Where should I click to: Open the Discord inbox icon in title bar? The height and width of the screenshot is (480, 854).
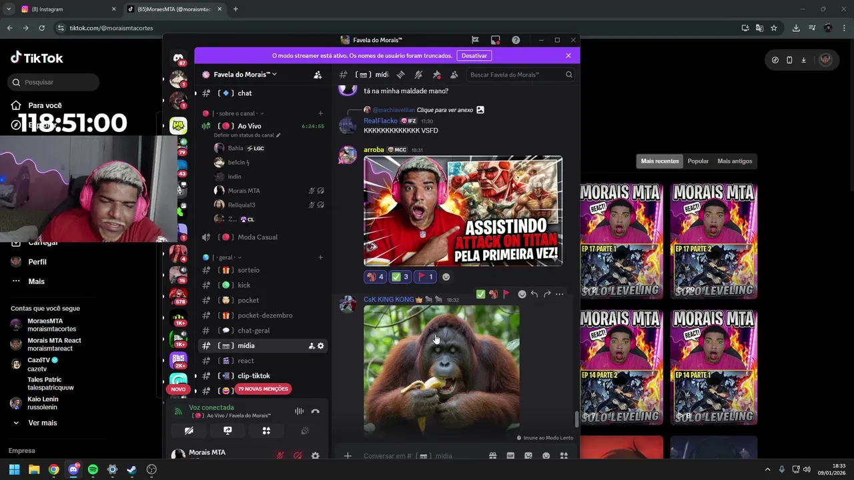pos(496,40)
